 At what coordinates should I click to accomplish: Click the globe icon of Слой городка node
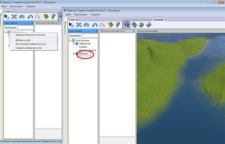point(73,41)
